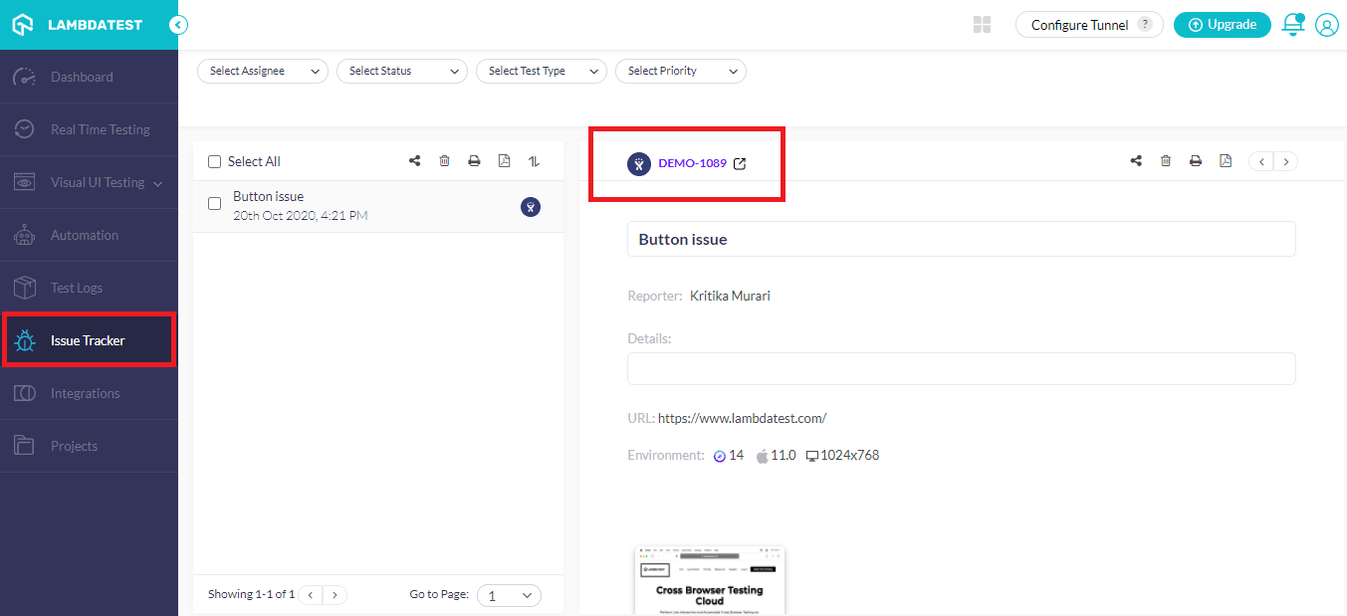
Task: Delete issues using the trash icon above list
Action: tap(444, 160)
